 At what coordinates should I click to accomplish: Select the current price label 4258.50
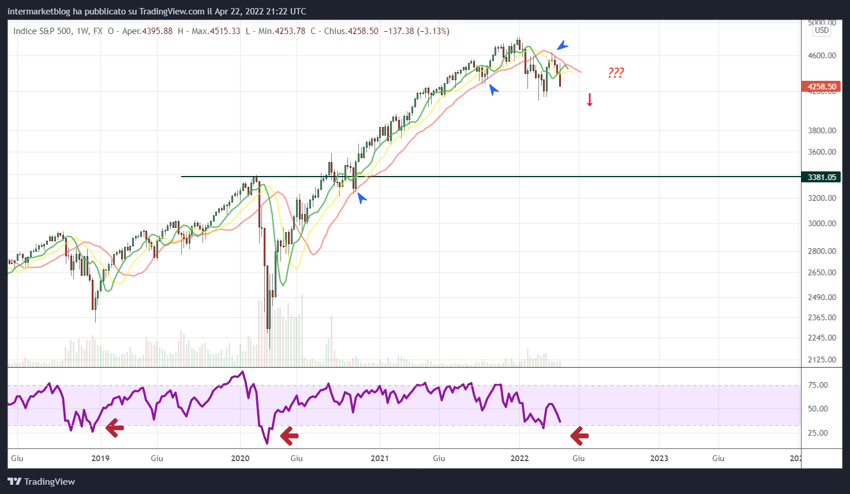pos(821,87)
